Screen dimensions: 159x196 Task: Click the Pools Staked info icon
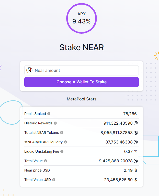point(49,114)
